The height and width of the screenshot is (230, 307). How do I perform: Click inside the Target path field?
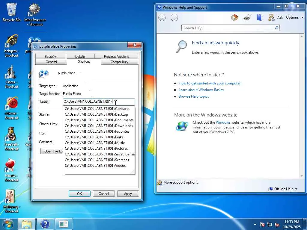tap(99, 102)
